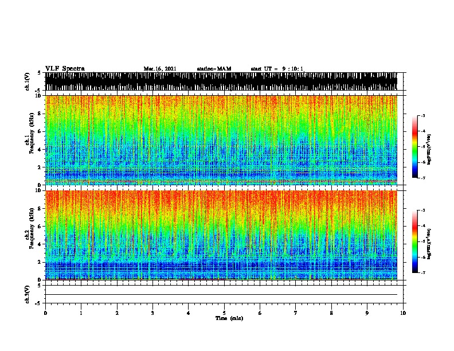Click time axis tick label 1
Image resolution: width=454 pixels, height=351 pixels.
coord(81,313)
